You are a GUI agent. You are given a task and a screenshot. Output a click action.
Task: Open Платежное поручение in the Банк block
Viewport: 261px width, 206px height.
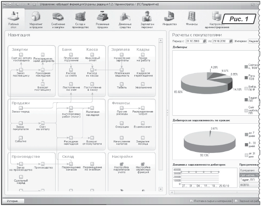[71, 55]
